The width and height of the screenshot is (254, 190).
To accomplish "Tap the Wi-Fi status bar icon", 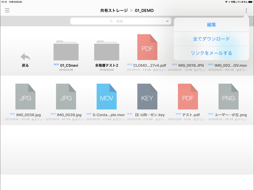I will click(x=226, y=2).
